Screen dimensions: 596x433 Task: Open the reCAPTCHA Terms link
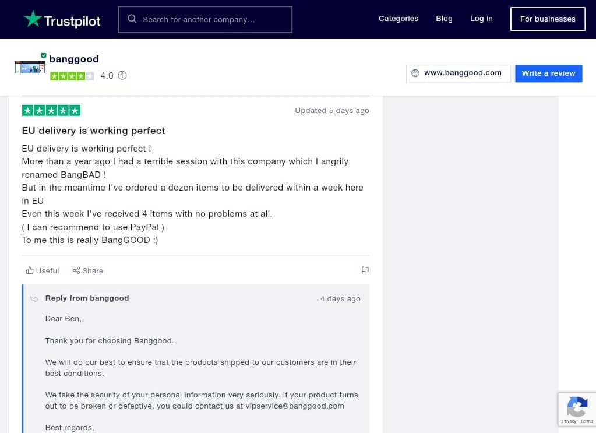click(x=587, y=421)
